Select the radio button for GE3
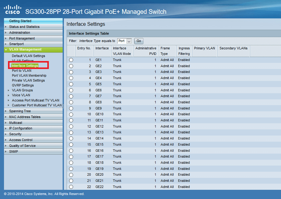This screenshot has height=199, width=281. (71, 72)
